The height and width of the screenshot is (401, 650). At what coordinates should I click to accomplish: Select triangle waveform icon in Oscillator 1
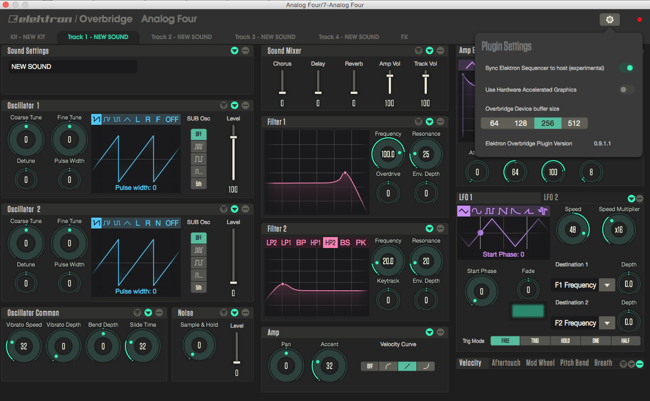127,119
